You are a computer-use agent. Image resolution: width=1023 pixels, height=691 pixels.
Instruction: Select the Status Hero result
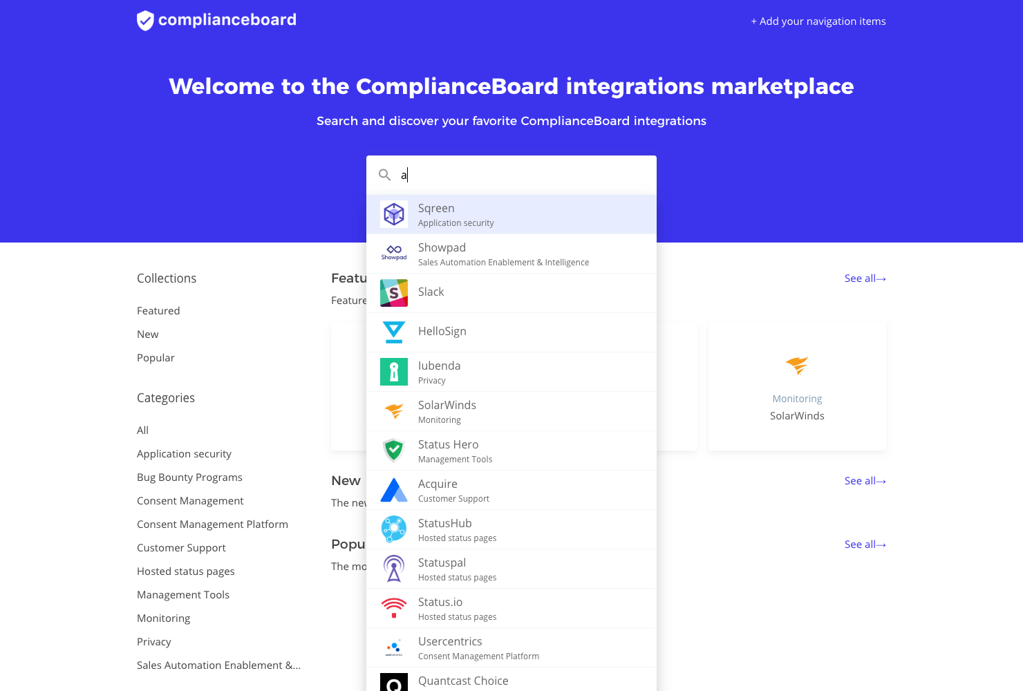(x=511, y=451)
